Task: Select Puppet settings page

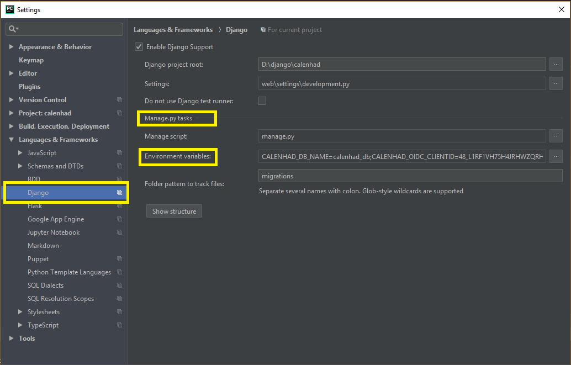Action: click(x=38, y=258)
